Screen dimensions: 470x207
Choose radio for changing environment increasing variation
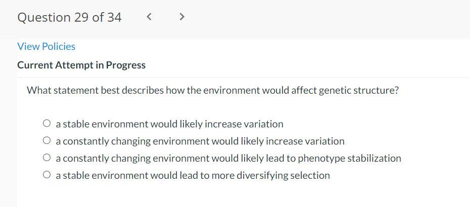click(47, 141)
